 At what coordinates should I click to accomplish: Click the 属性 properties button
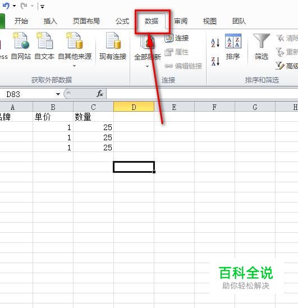click(x=176, y=52)
